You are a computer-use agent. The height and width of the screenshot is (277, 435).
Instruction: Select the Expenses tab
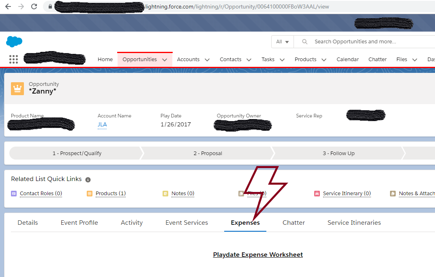pos(245,223)
